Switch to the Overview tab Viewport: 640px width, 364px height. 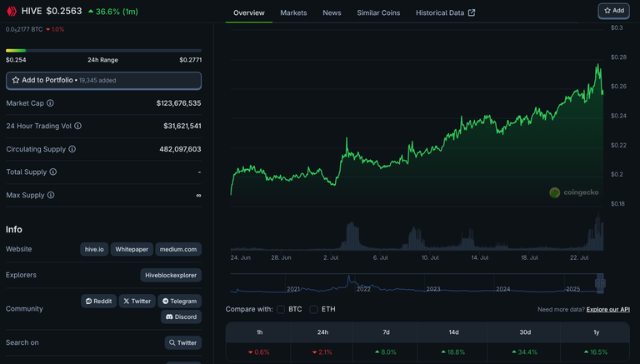[249, 12]
